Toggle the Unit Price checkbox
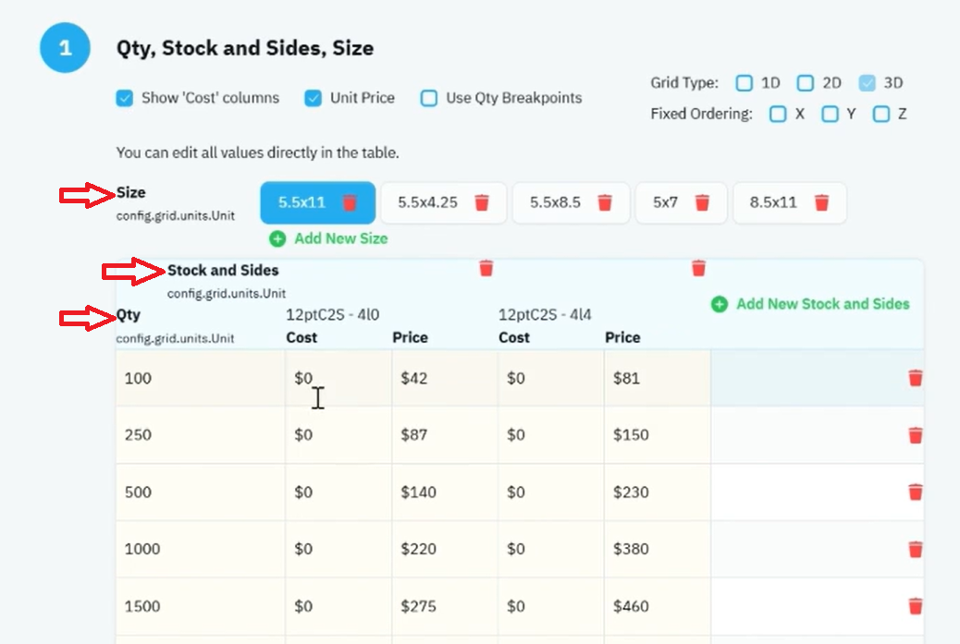The image size is (960, 644). pos(313,98)
